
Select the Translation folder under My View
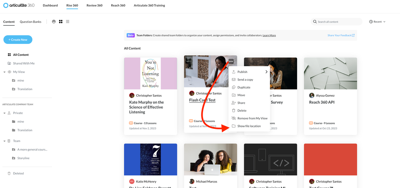click(x=25, y=89)
